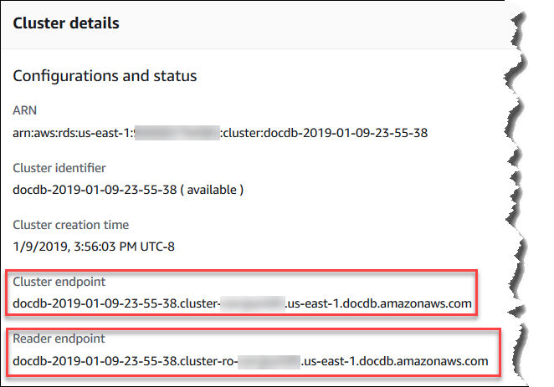Select the docdb-2019-01-09-23-55-38 cluster identifier value
This screenshot has height=387, width=554.
coord(95,189)
